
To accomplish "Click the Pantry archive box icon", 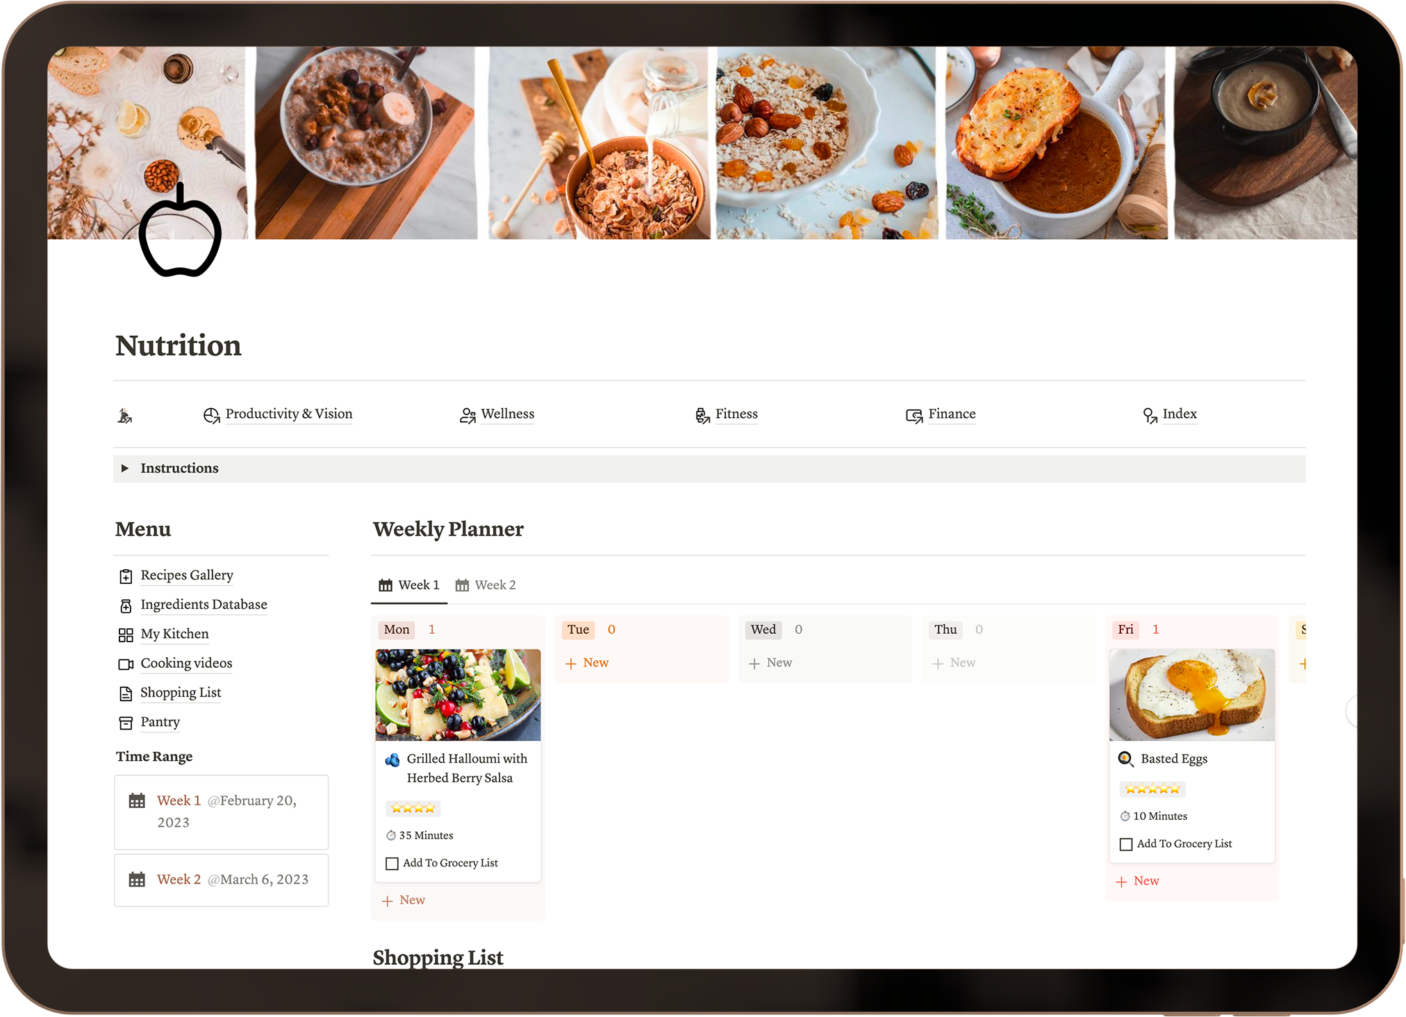I will coord(126,723).
